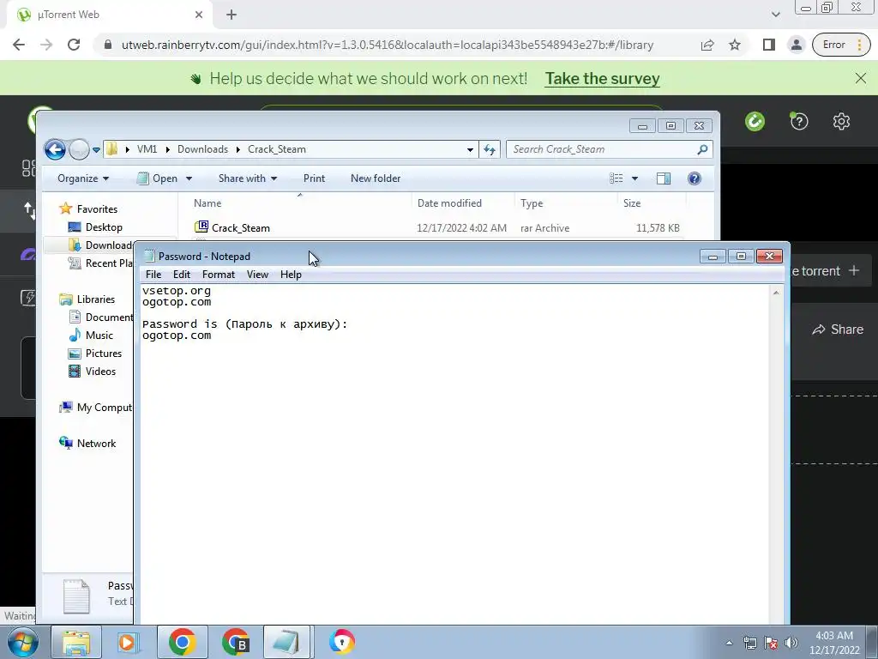Click the Open toolbar button
The image size is (878, 659).
[x=158, y=178]
